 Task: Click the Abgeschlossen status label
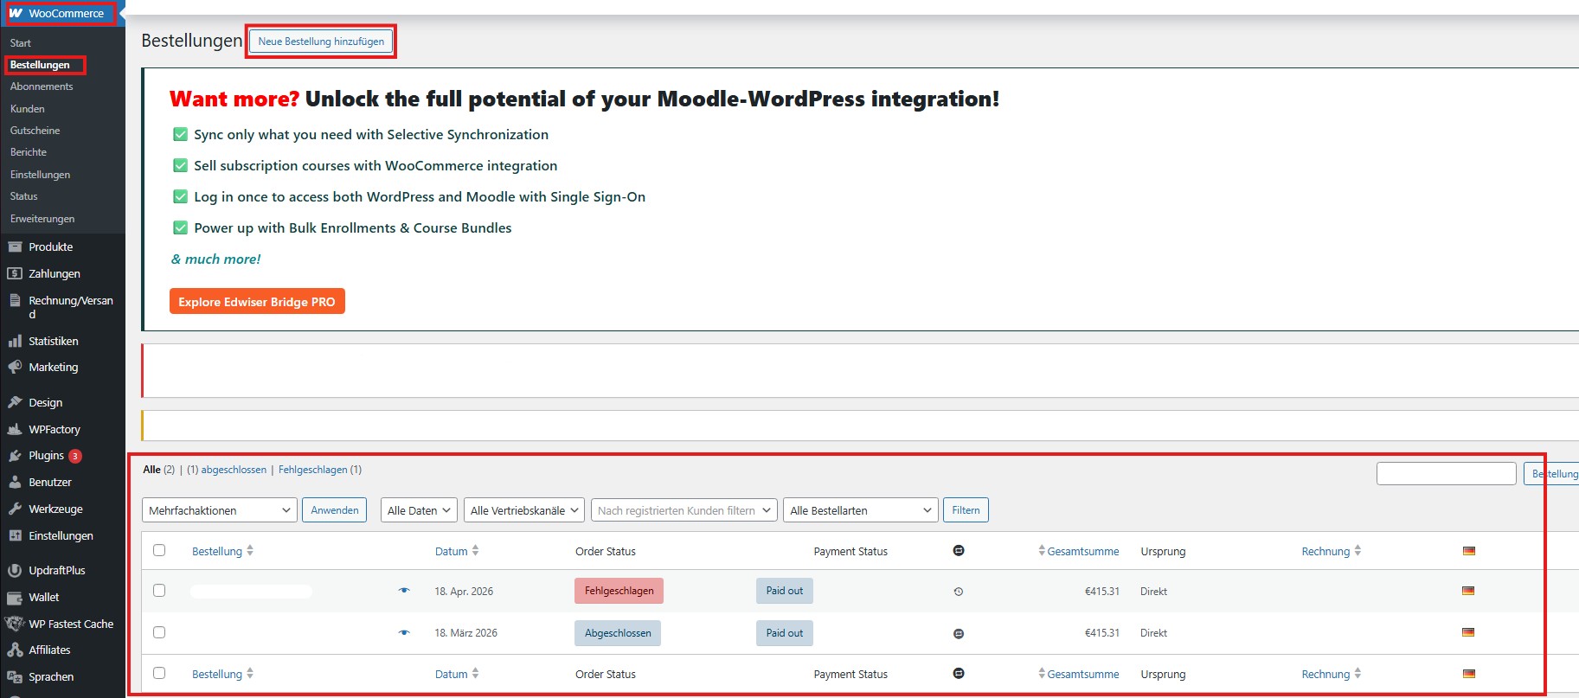(618, 633)
